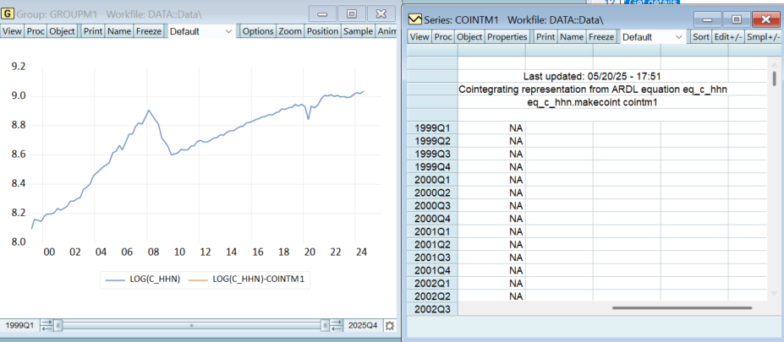
Task: Minimize the GROUPM1 group window
Action: 323,14
